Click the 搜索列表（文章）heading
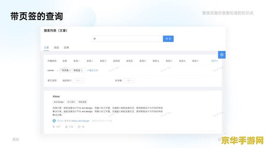This screenshot has width=266, height=148. [56, 31]
